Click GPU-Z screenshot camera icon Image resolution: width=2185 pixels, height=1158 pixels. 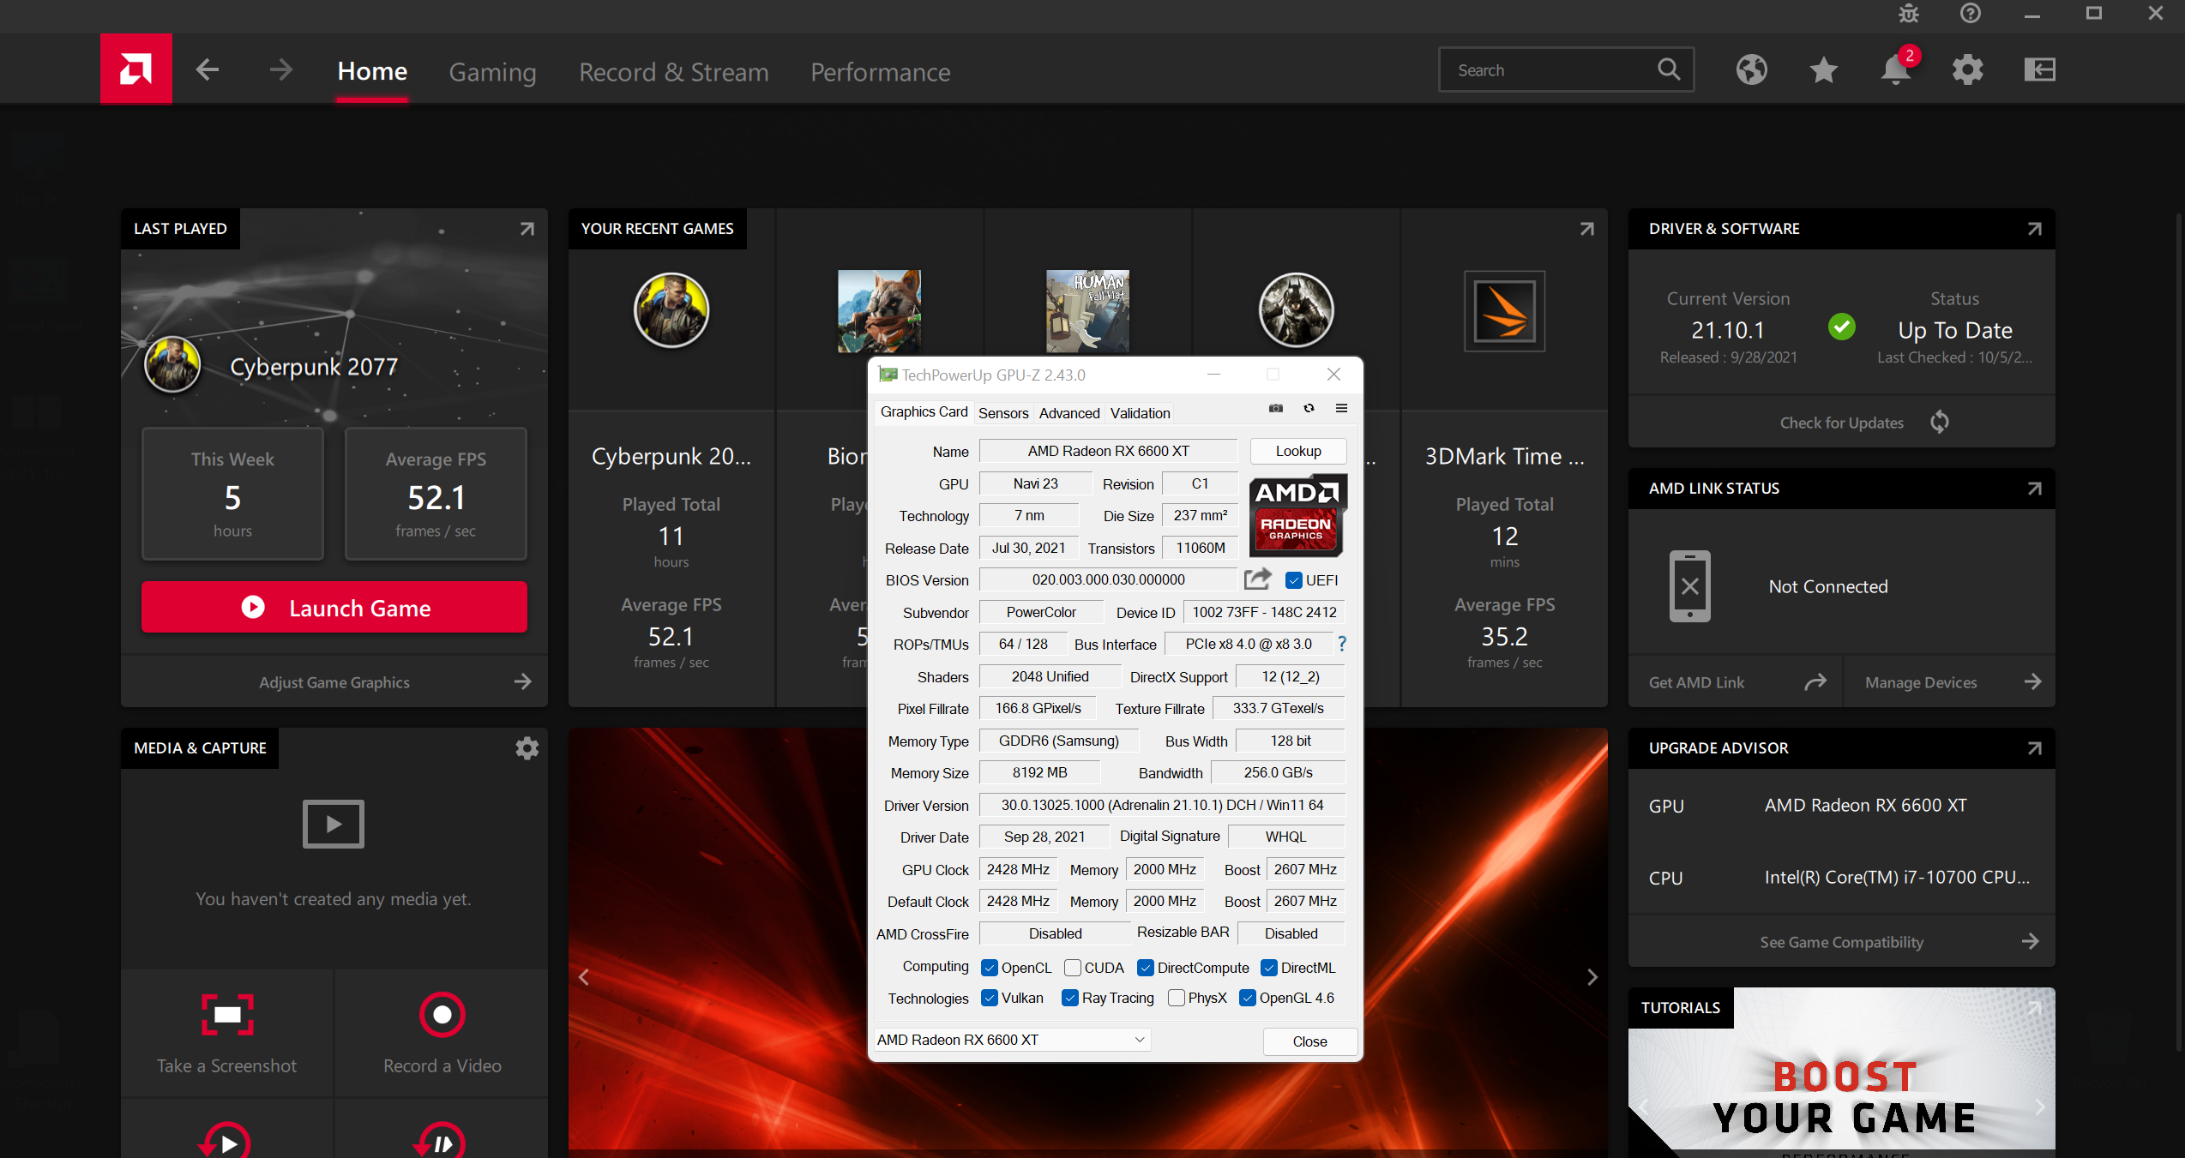1276,409
